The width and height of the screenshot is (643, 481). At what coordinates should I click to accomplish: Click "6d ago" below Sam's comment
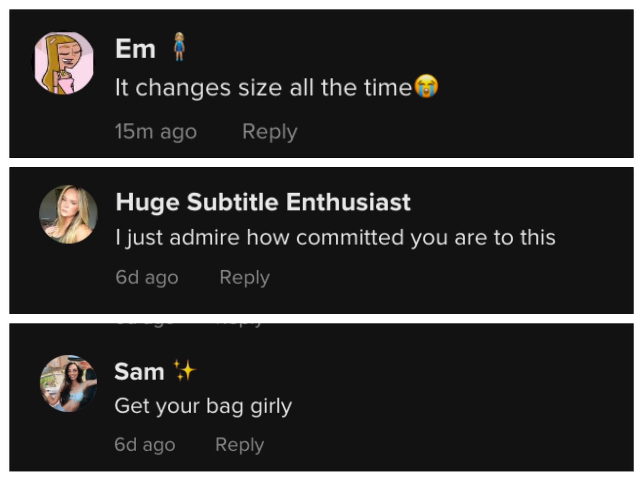click(x=145, y=445)
